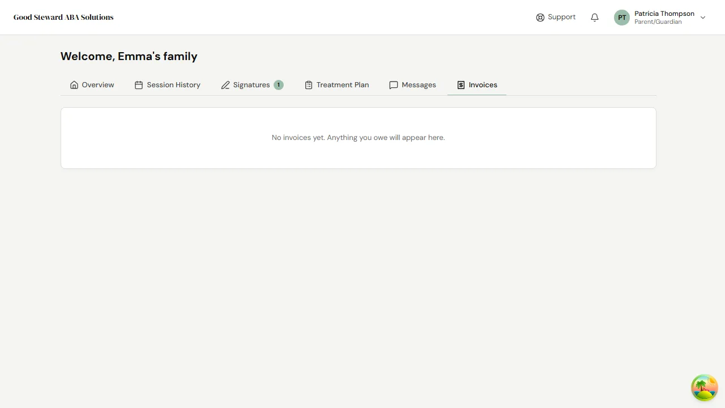Viewport: 725px width, 408px height.
Task: Click the tropical island icon in the corner
Action: [x=704, y=388]
